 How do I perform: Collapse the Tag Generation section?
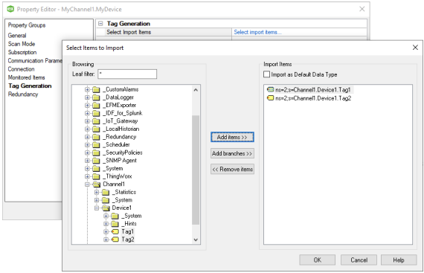[x=100, y=24]
